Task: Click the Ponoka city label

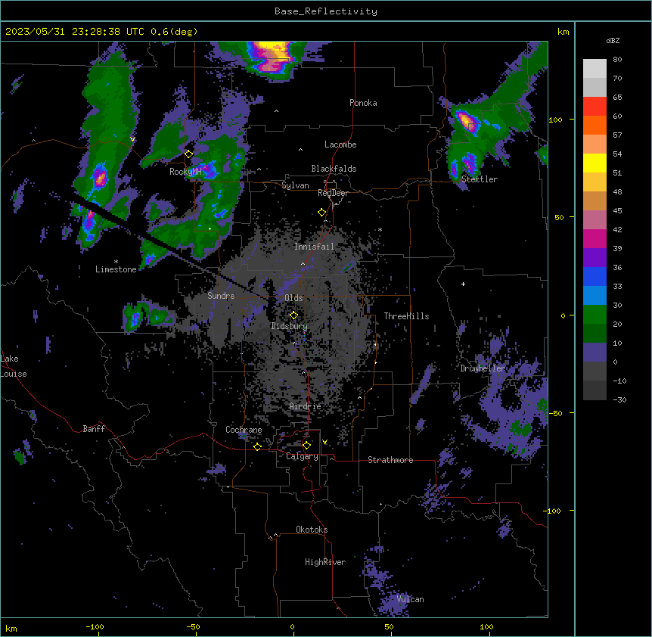Action: 363,103
